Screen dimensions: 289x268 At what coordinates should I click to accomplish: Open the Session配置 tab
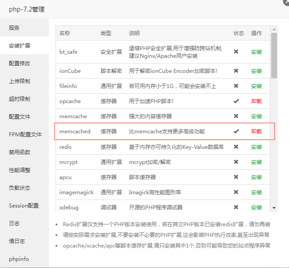[x=24, y=205]
